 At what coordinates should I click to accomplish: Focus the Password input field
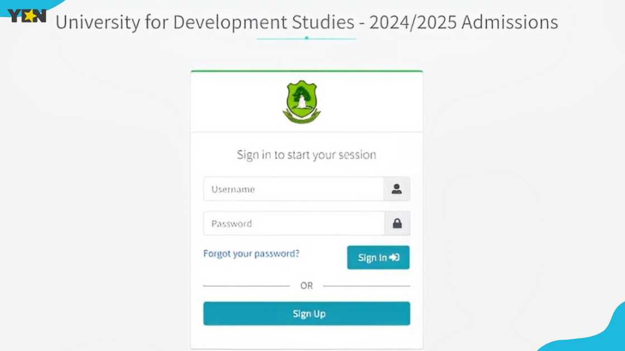point(294,223)
